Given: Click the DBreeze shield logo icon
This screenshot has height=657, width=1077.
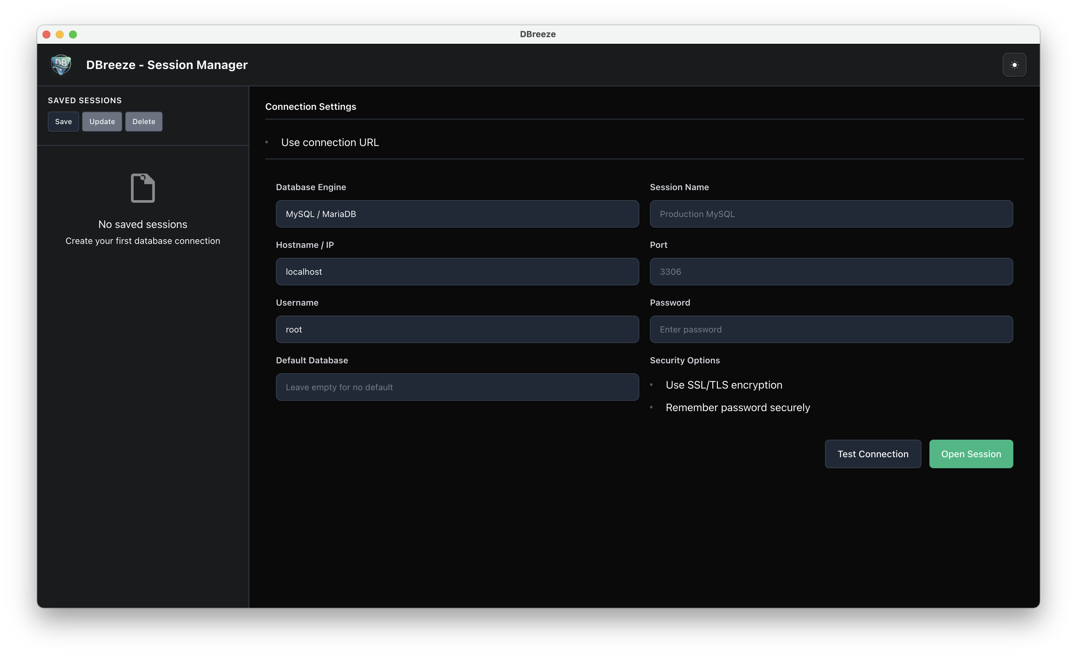Looking at the screenshot, I should 61,65.
